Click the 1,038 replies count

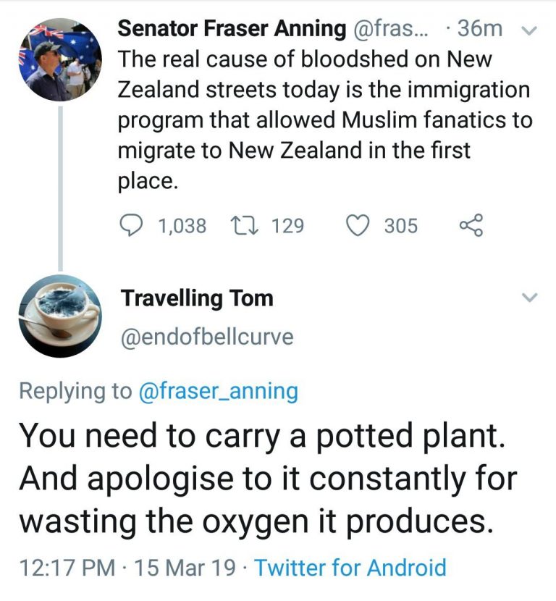click(x=182, y=226)
